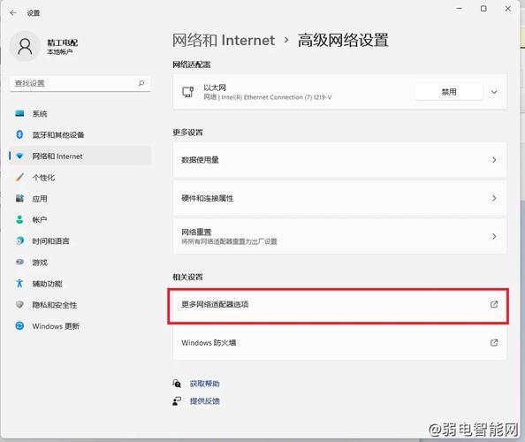
Task: Open Windows 防火墙 settings
Action: (x=339, y=343)
